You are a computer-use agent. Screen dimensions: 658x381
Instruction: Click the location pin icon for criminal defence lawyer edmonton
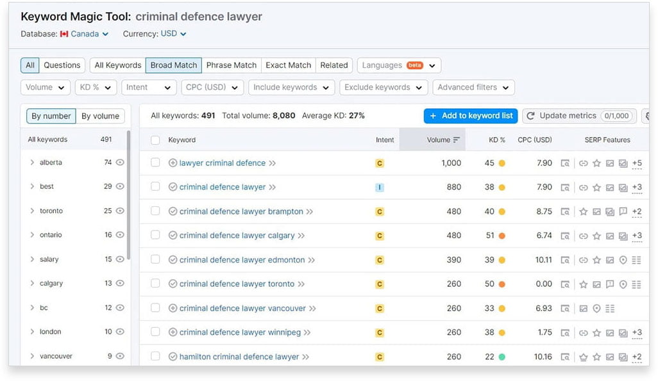coord(623,260)
